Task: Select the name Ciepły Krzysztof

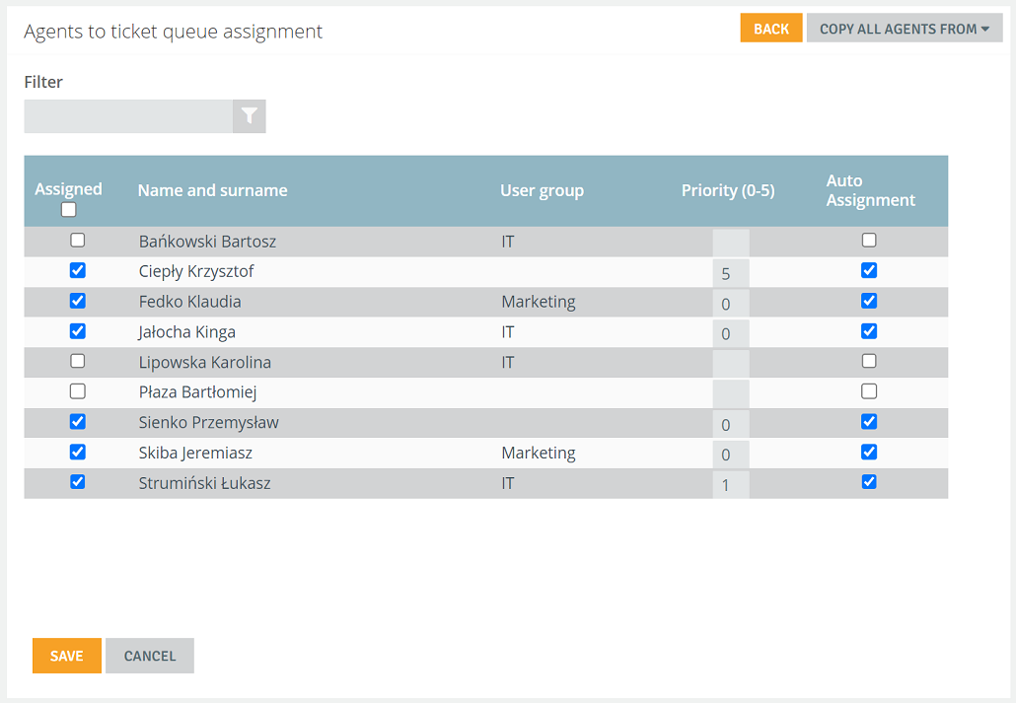Action: (x=196, y=271)
